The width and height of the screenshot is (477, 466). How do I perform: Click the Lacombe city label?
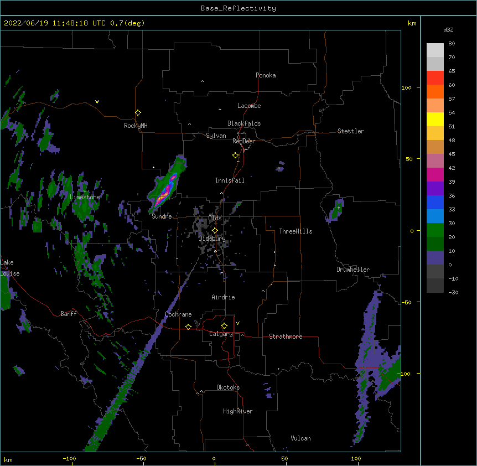tap(249, 106)
